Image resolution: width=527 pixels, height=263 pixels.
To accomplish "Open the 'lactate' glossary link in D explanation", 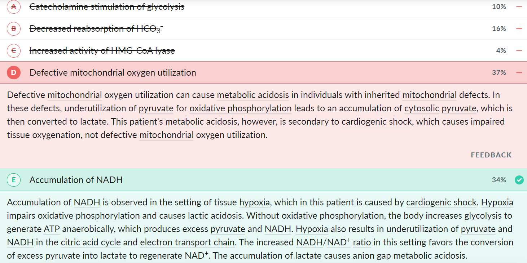I will [93, 122].
